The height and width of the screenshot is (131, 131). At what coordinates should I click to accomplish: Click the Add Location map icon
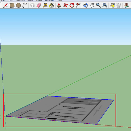pyautogui.click(x=112, y=5)
